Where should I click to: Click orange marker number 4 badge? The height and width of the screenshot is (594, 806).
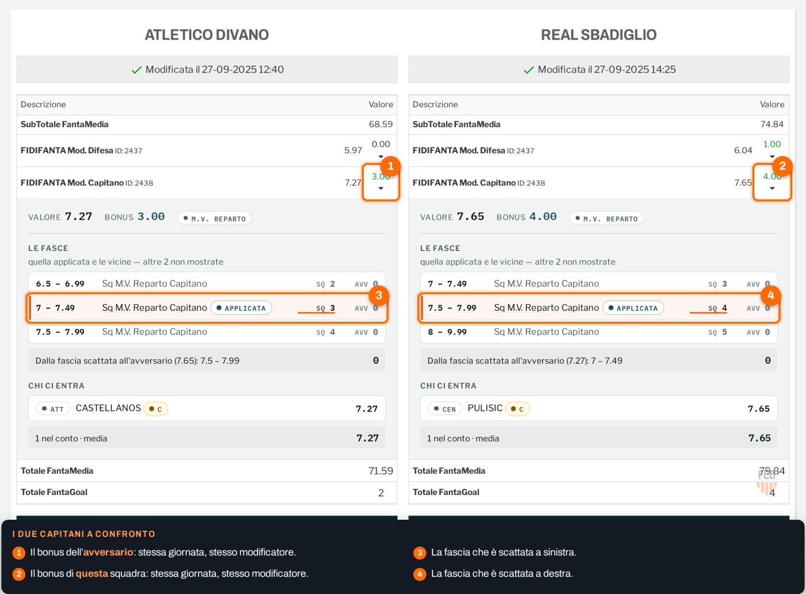770,295
